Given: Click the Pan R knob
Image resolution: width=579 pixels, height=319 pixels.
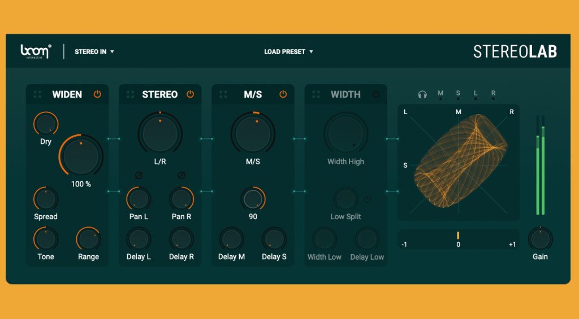Looking at the screenshot, I should [182, 199].
